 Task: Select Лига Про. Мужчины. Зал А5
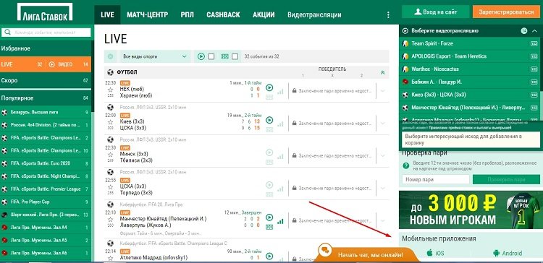[46, 240]
